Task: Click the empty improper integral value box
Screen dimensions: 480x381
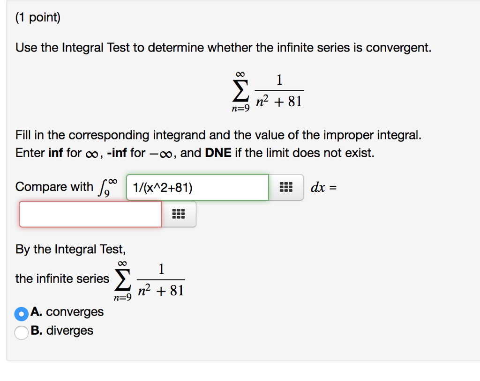Action: (x=89, y=214)
